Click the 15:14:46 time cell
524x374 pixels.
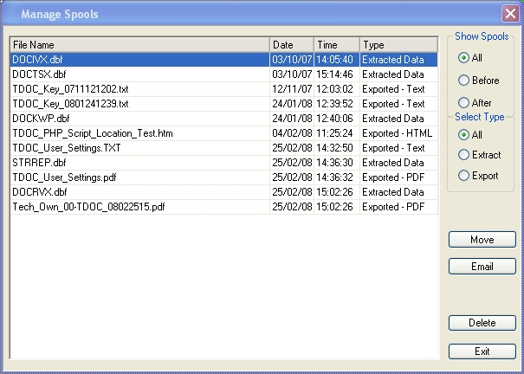(337, 74)
